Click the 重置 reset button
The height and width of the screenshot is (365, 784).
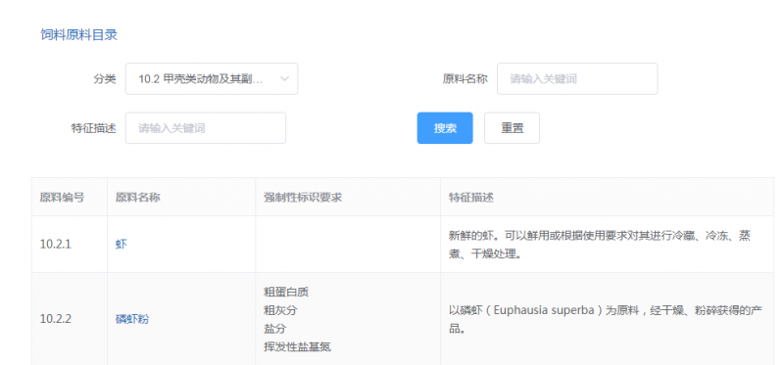pos(512,128)
